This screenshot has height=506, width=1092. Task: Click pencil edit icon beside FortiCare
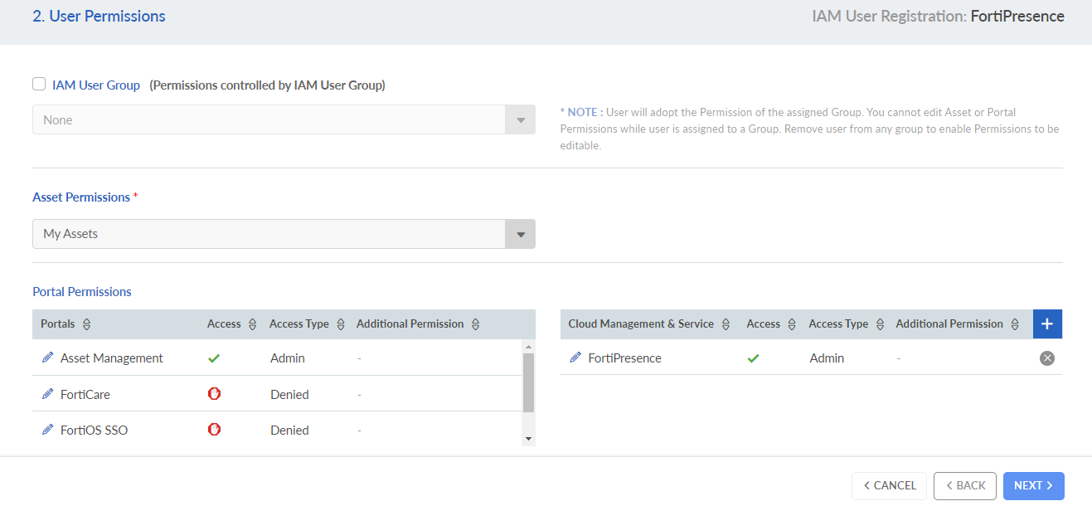point(47,394)
